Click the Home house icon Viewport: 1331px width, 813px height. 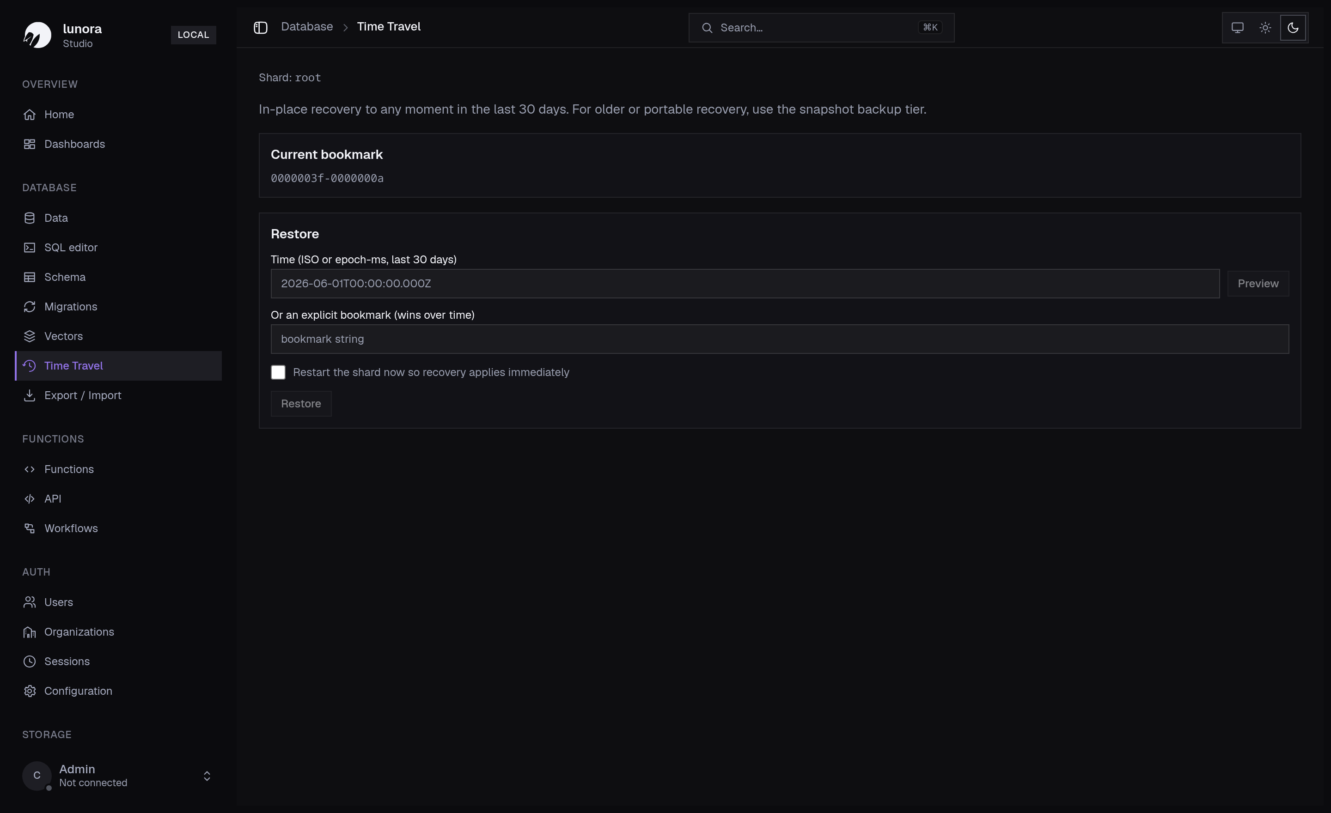tap(30, 115)
